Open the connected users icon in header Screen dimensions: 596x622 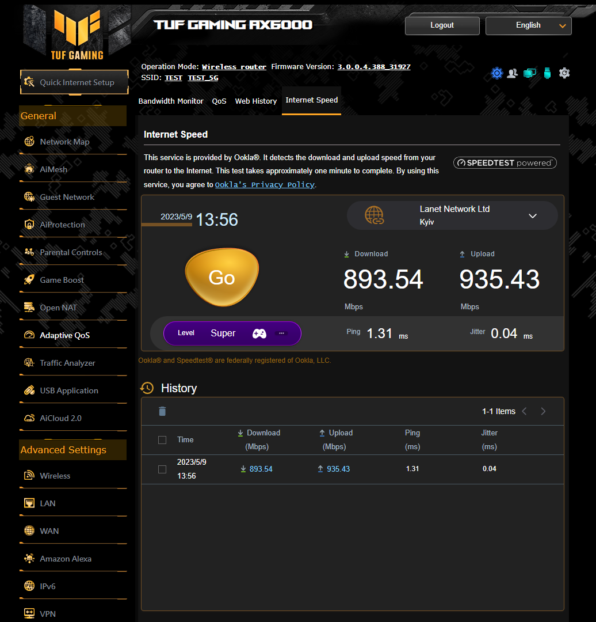click(x=513, y=73)
